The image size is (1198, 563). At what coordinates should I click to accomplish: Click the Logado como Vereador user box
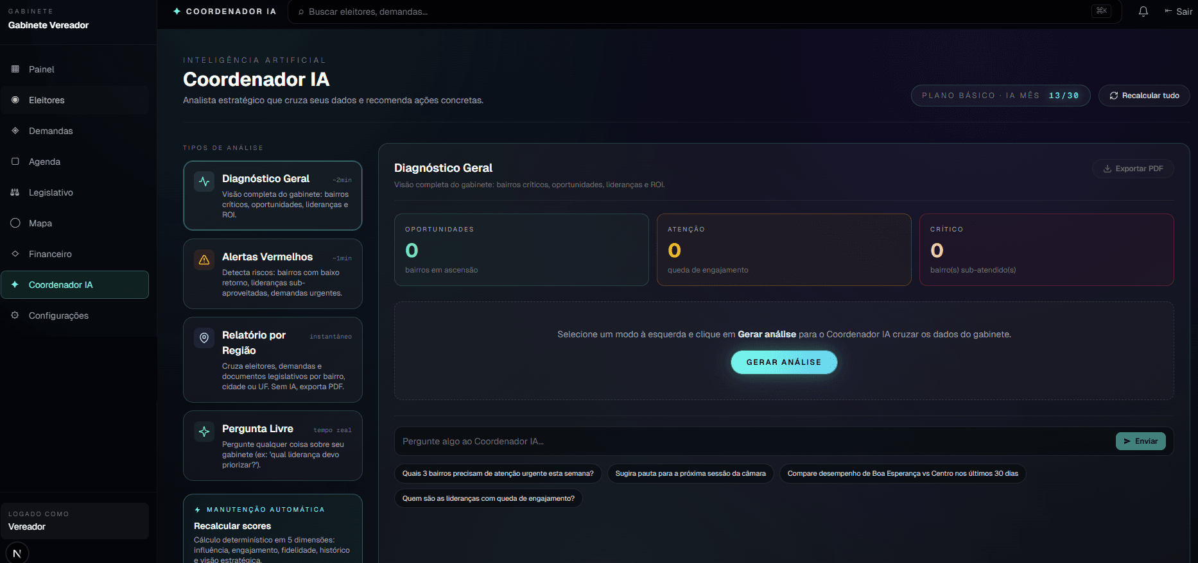point(75,521)
